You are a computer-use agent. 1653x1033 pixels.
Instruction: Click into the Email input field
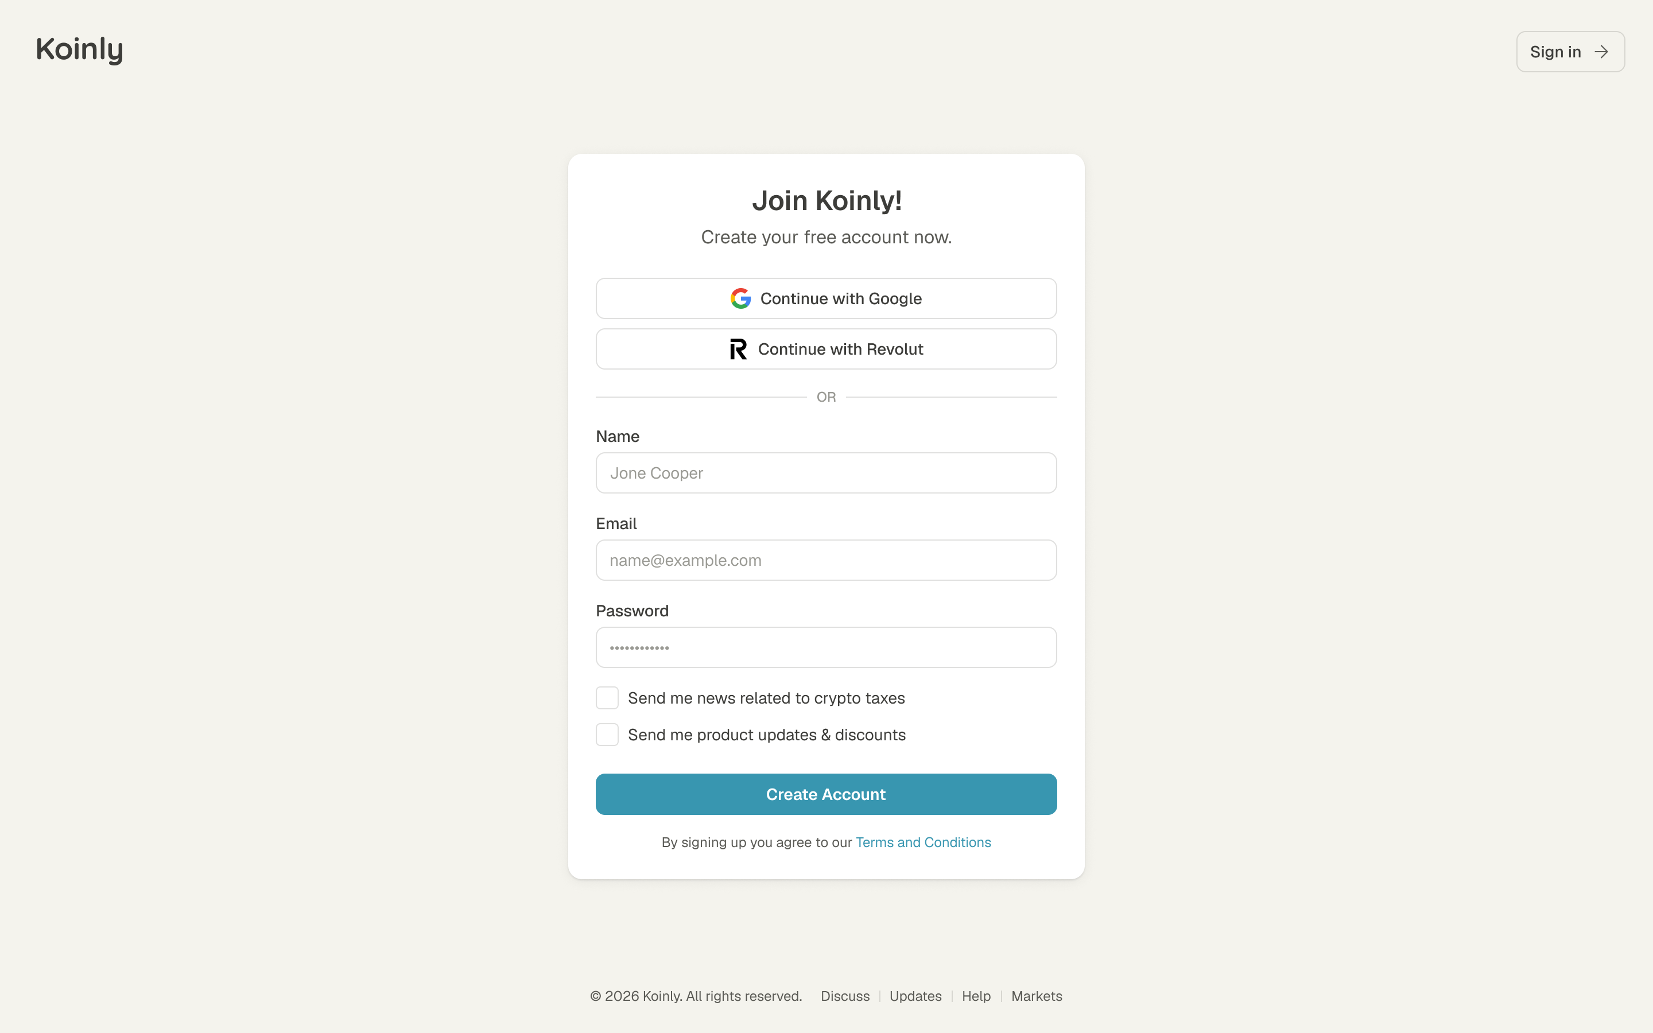click(826, 560)
